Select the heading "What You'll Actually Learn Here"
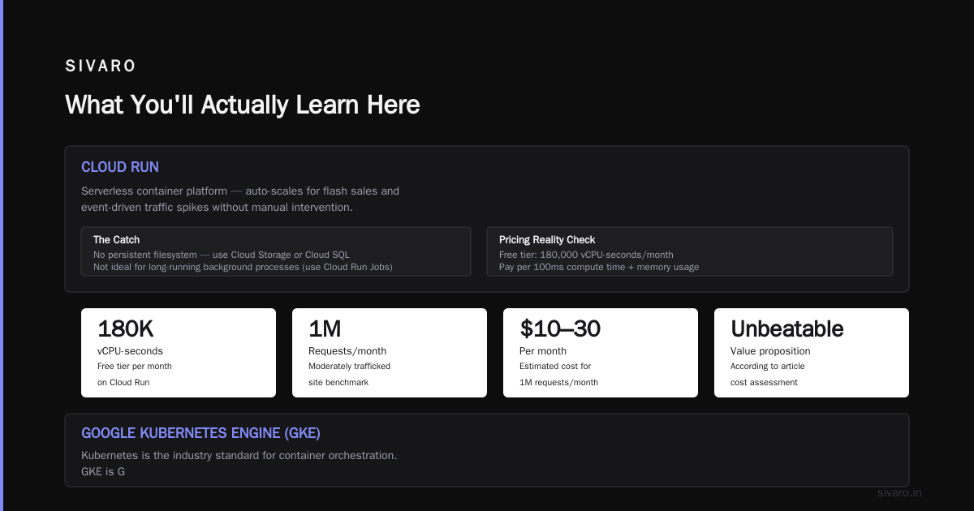 [243, 105]
